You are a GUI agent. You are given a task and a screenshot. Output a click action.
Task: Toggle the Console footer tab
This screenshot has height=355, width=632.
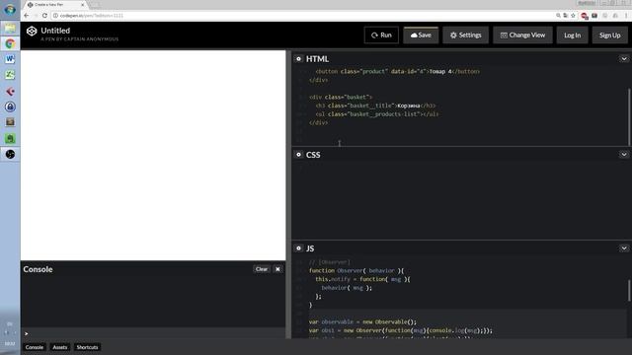click(x=35, y=347)
